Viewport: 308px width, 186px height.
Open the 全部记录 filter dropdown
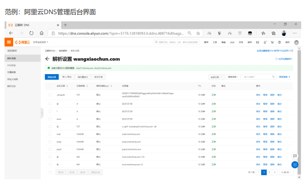[216, 77]
